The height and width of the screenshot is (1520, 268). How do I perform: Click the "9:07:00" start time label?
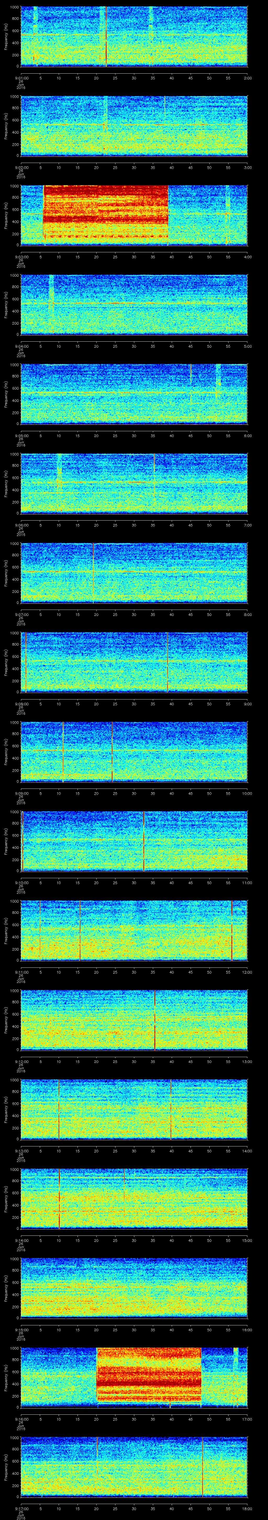click(22, 614)
